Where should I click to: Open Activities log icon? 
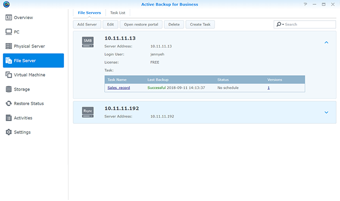coord(9,118)
